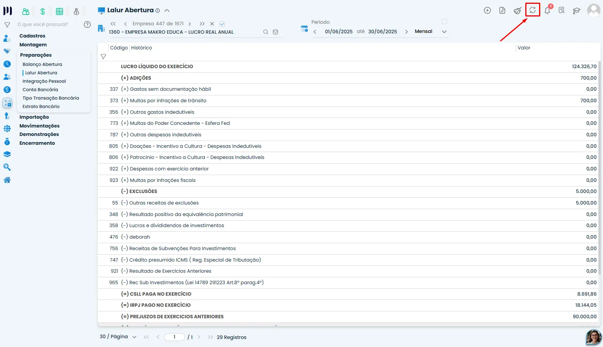This screenshot has width=603, height=347.
Task: Open the sidebar magnifying glass search icon
Action: [7, 167]
